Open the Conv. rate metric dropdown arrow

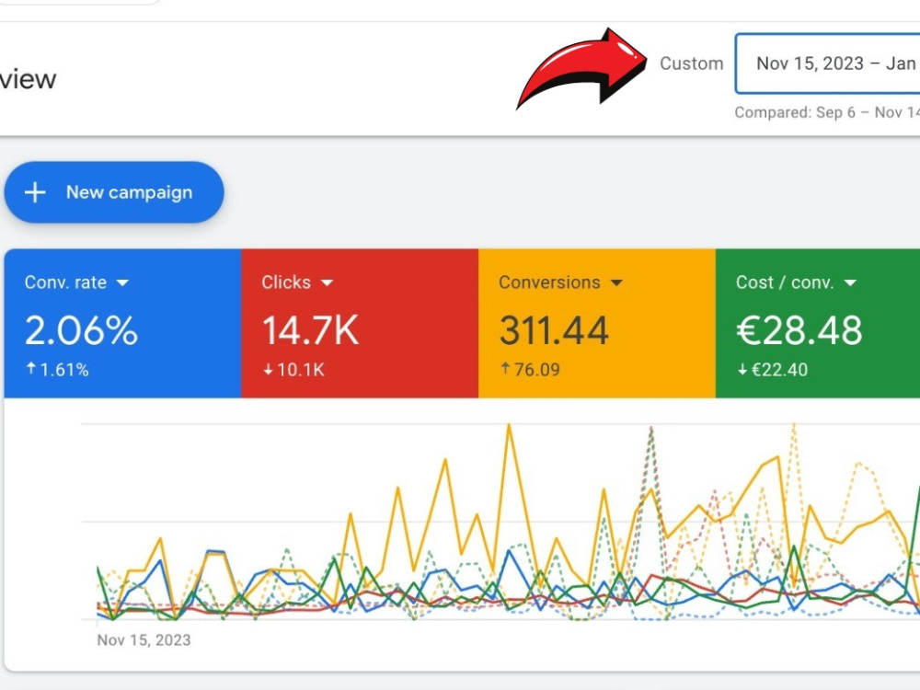point(122,282)
